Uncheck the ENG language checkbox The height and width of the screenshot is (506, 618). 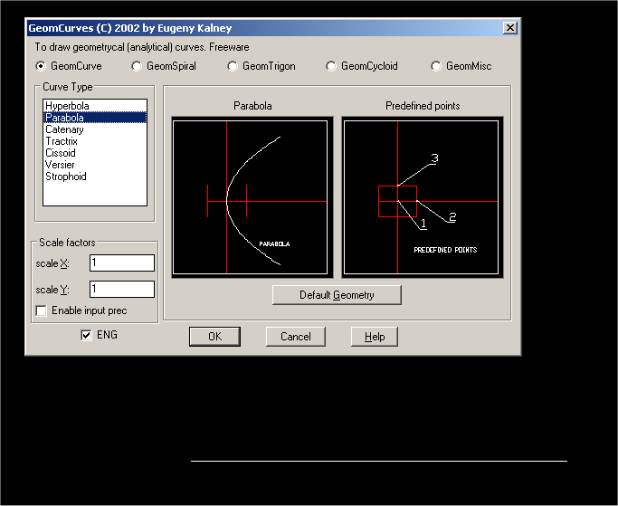87,335
